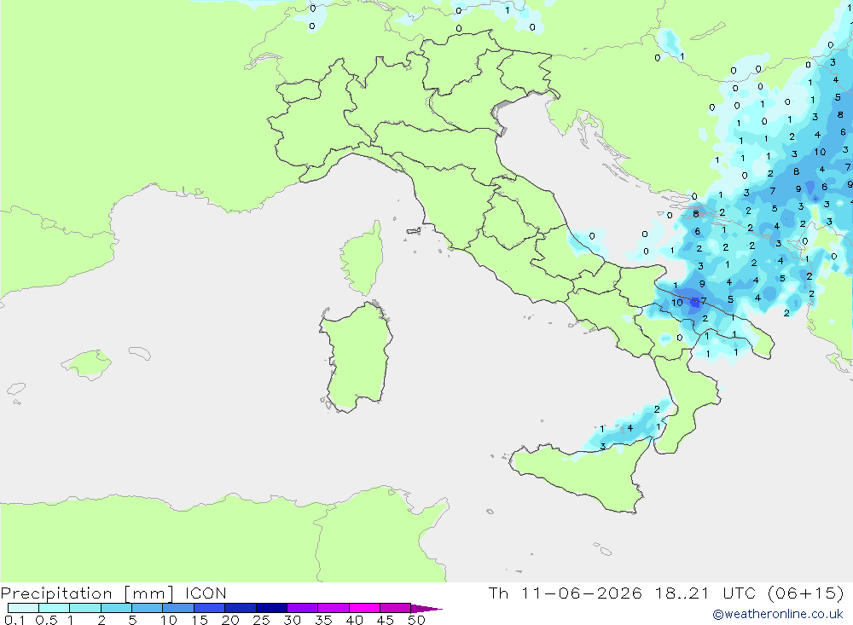Pick the 25–30 mm darkest navy swatch
The width and height of the screenshot is (853, 625).
(x=271, y=608)
